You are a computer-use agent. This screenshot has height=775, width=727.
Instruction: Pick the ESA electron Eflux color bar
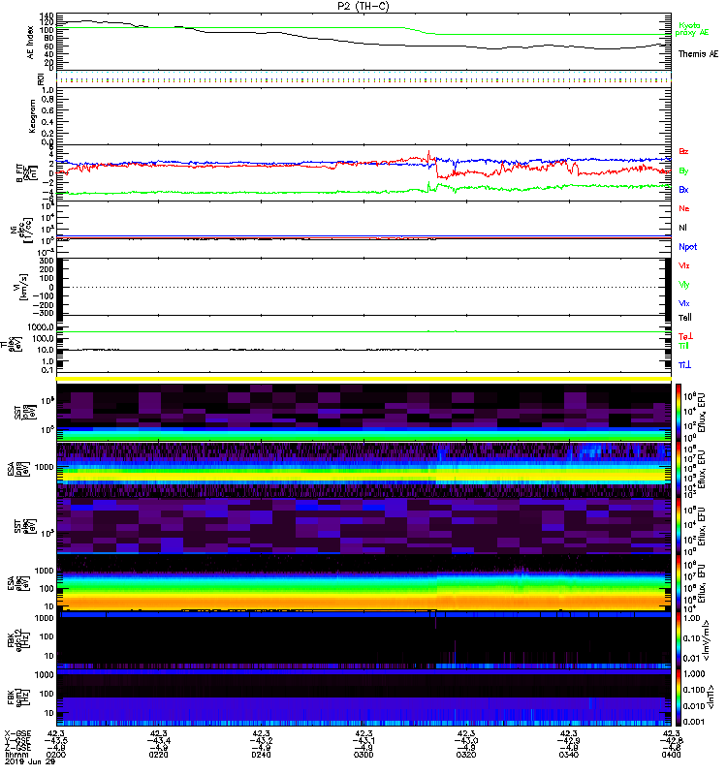tap(679, 583)
